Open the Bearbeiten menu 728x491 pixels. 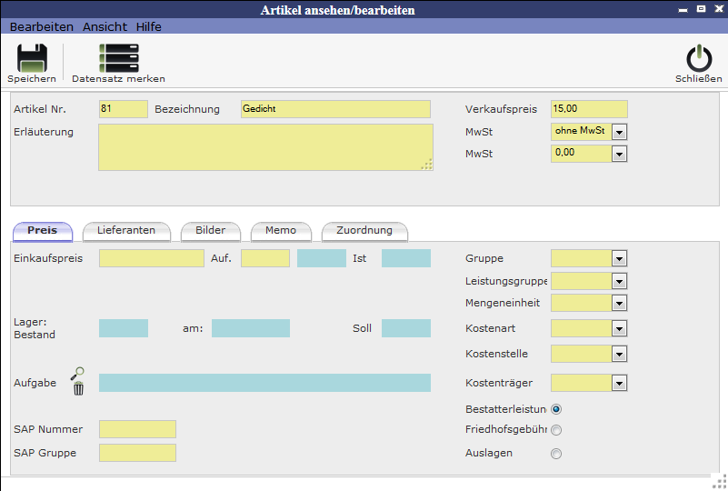[42, 26]
